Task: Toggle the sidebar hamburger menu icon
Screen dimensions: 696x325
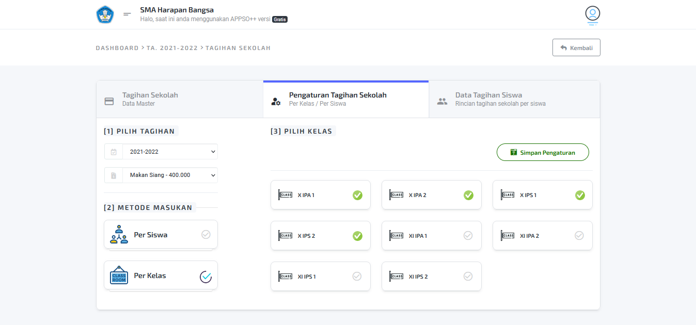Action: point(127,14)
